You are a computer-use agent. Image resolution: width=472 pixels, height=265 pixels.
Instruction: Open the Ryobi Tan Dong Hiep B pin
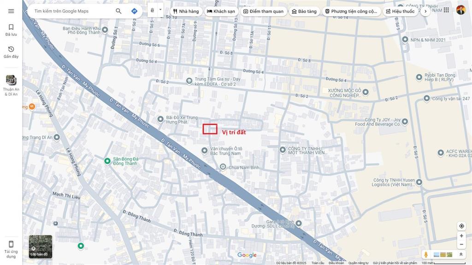point(419,77)
